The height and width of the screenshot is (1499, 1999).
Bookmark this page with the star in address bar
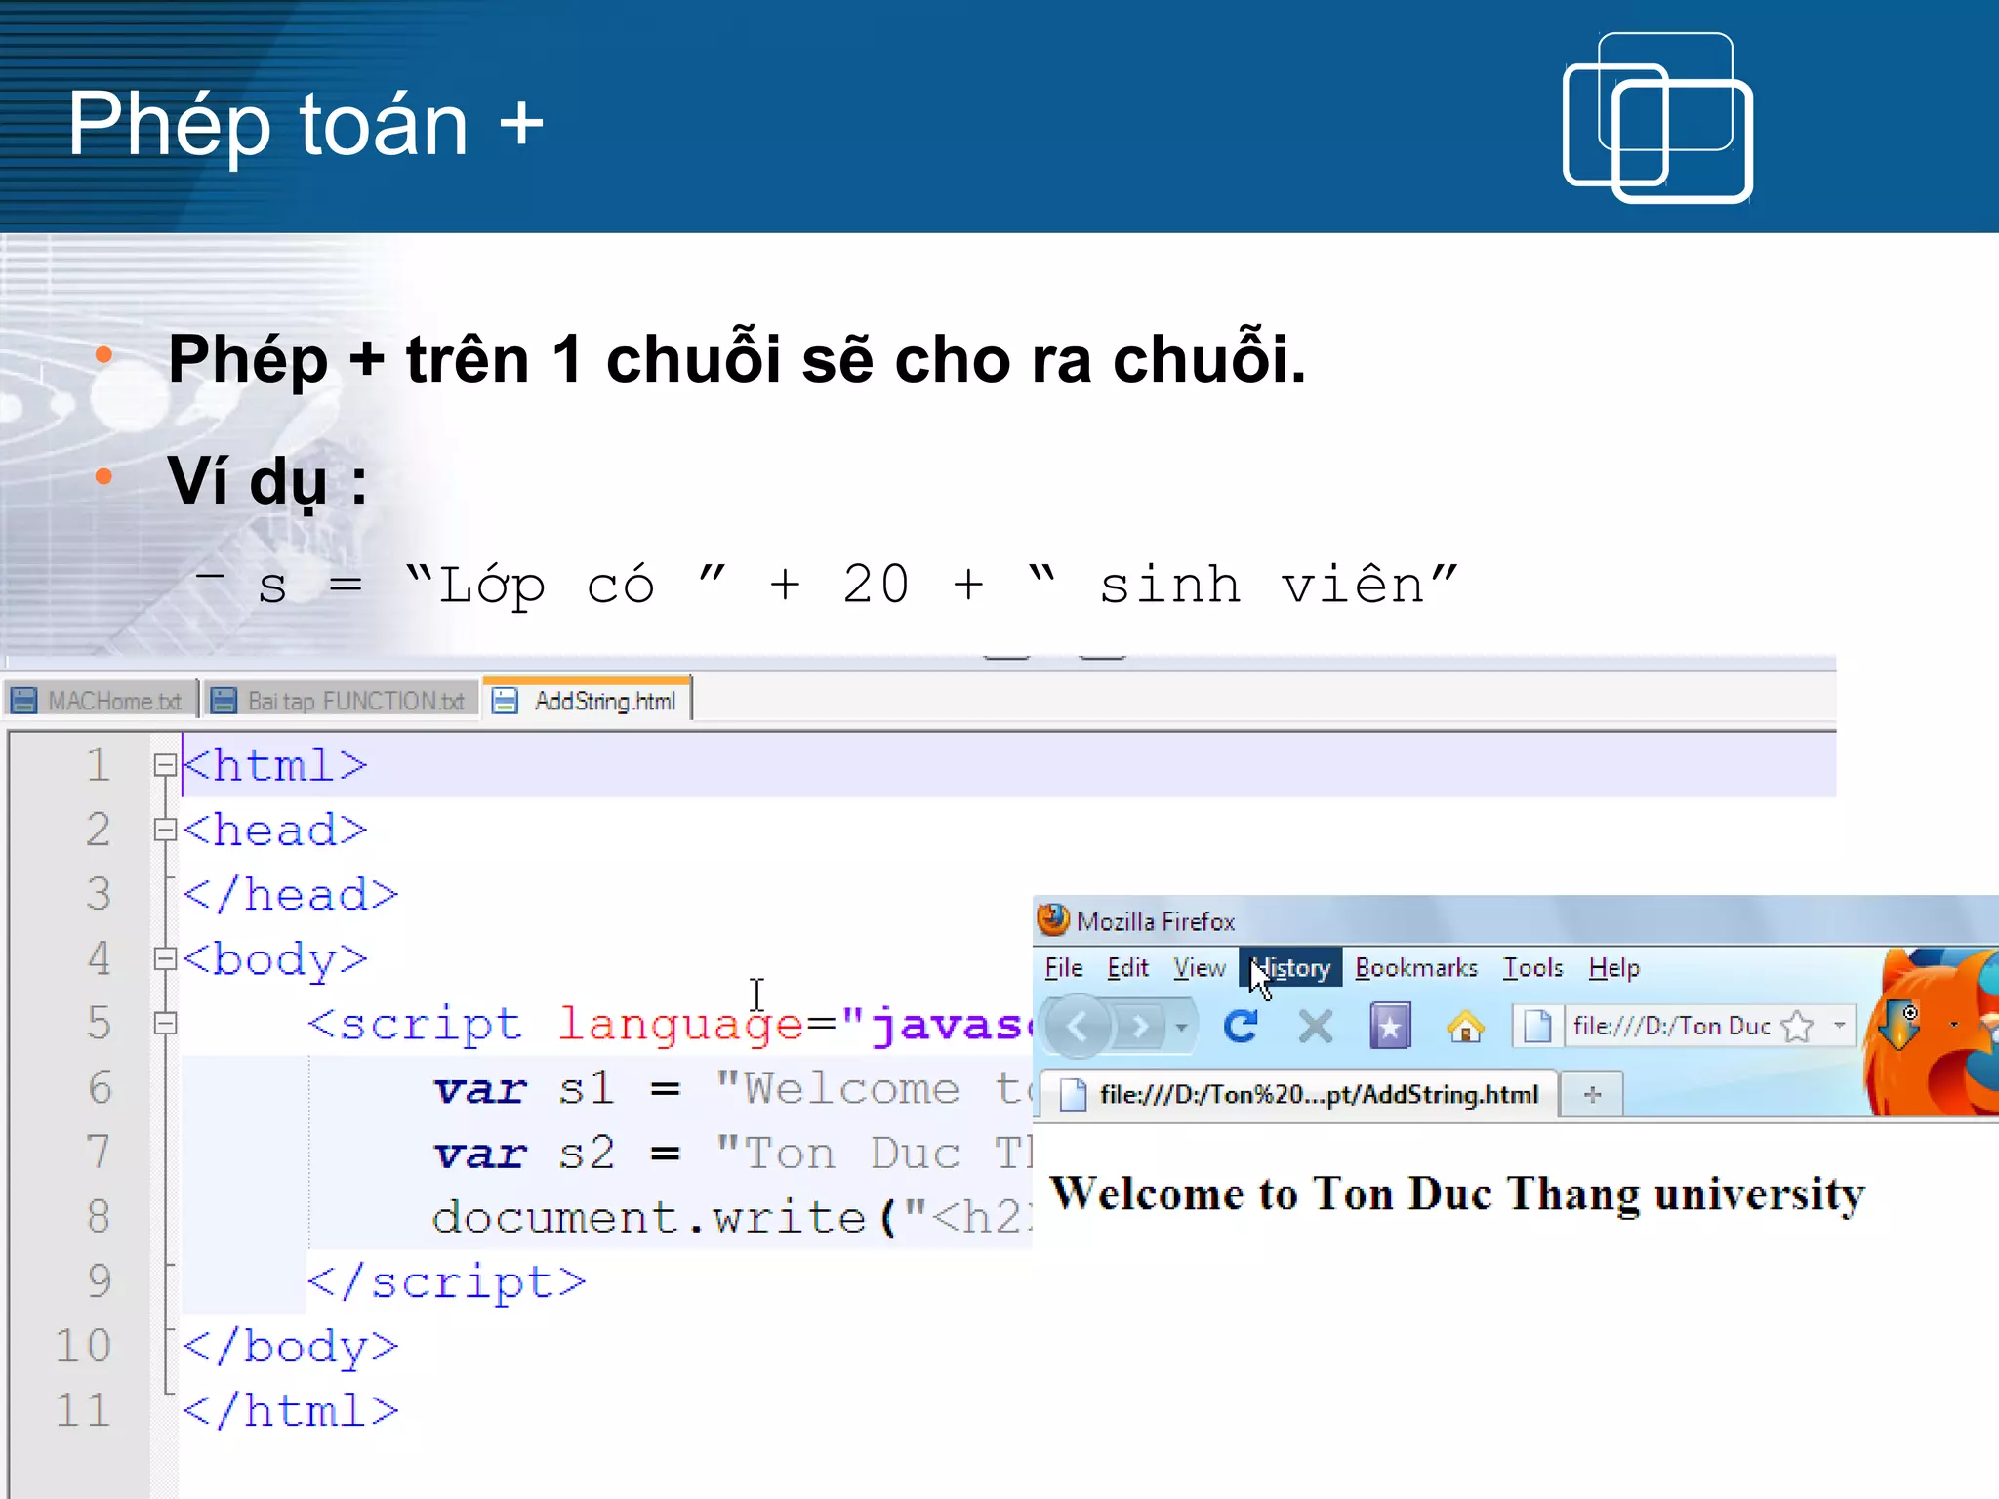tap(1796, 1027)
